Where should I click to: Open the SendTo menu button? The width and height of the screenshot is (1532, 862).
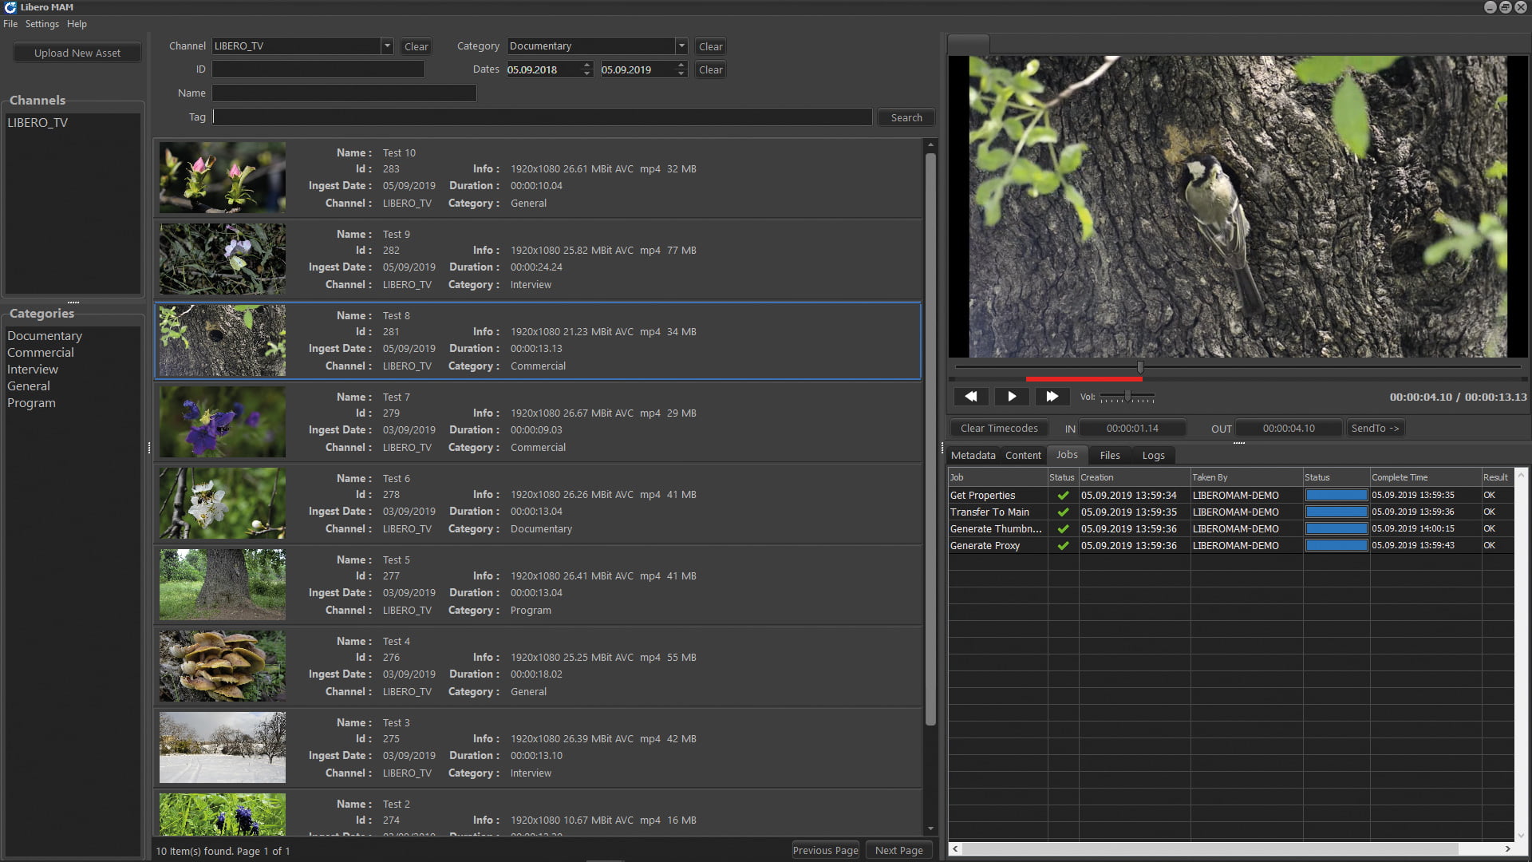click(x=1374, y=429)
